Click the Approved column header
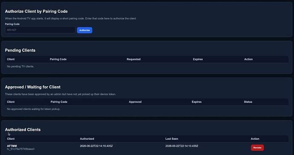The width and height of the screenshot is (294, 155). pos(135,102)
